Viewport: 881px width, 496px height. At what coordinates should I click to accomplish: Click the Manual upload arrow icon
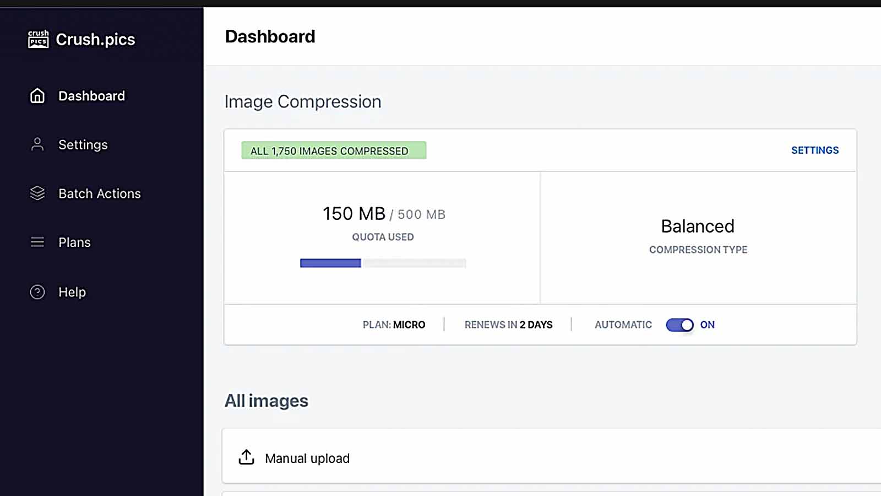246,457
